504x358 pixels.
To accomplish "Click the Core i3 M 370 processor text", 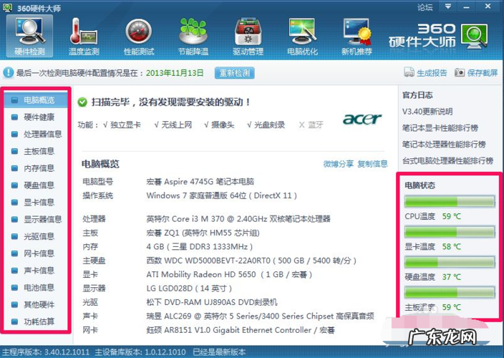I will 238,219.
